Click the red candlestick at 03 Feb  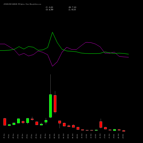[x=60, y=122]
